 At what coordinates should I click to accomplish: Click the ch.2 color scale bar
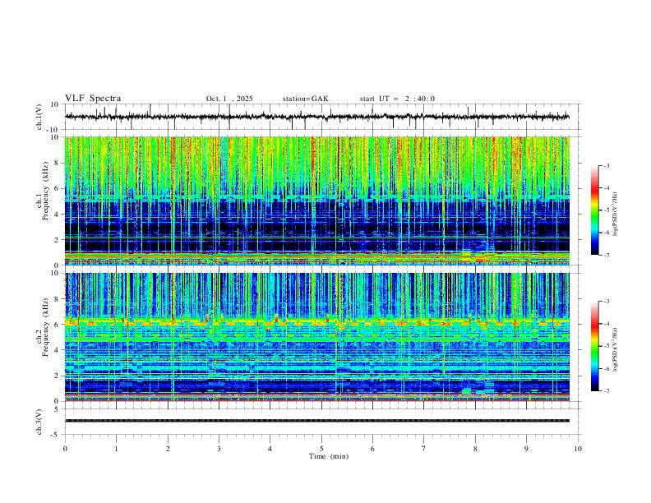[594, 346]
